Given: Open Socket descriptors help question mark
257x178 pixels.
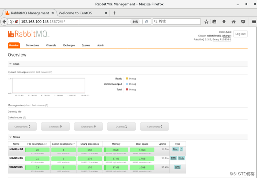Looking at the screenshot, I should pos(74,144).
